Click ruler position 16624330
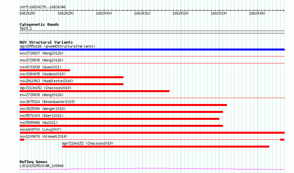This screenshot has width=294, height=173. coord(219,13)
